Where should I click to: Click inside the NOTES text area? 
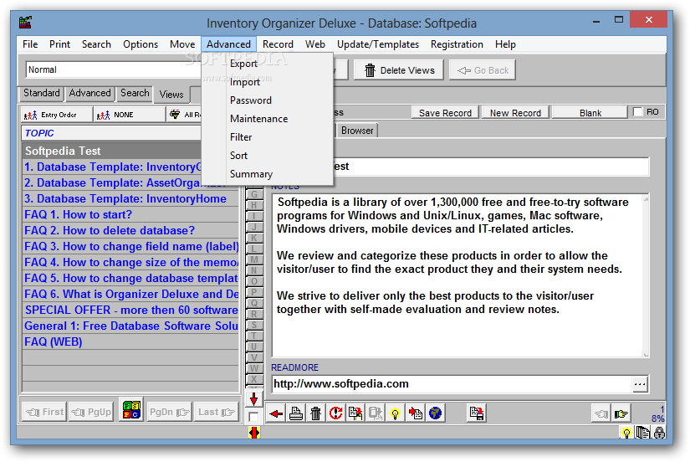(457, 275)
